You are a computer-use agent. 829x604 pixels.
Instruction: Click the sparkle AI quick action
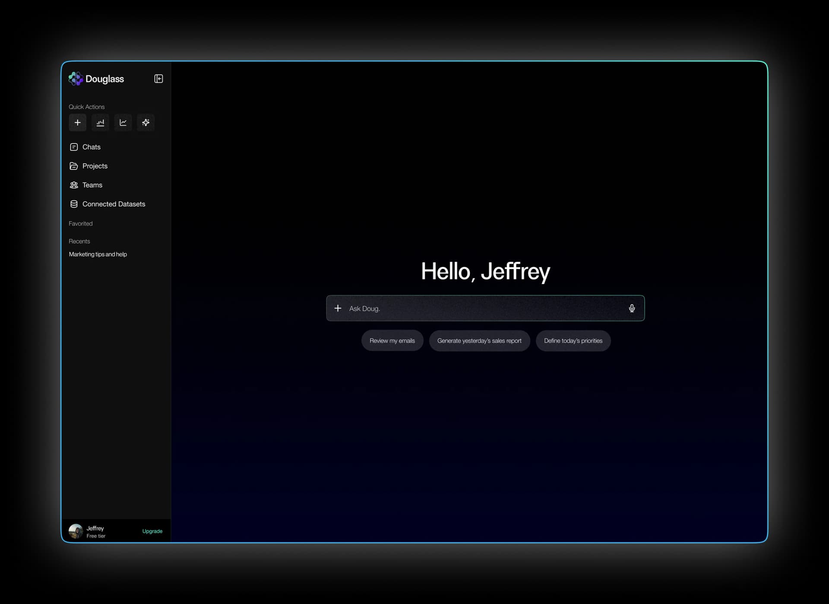click(x=146, y=123)
